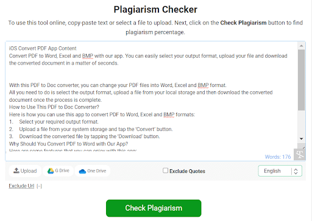Image resolution: width=312 pixels, height=221 pixels.
Task: Click the upload arrow icon
Action: pyautogui.click(x=16, y=170)
